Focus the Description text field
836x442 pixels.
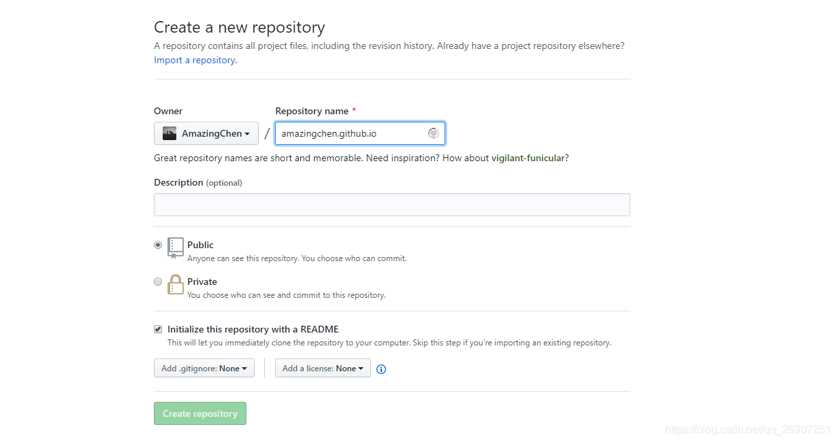point(392,205)
